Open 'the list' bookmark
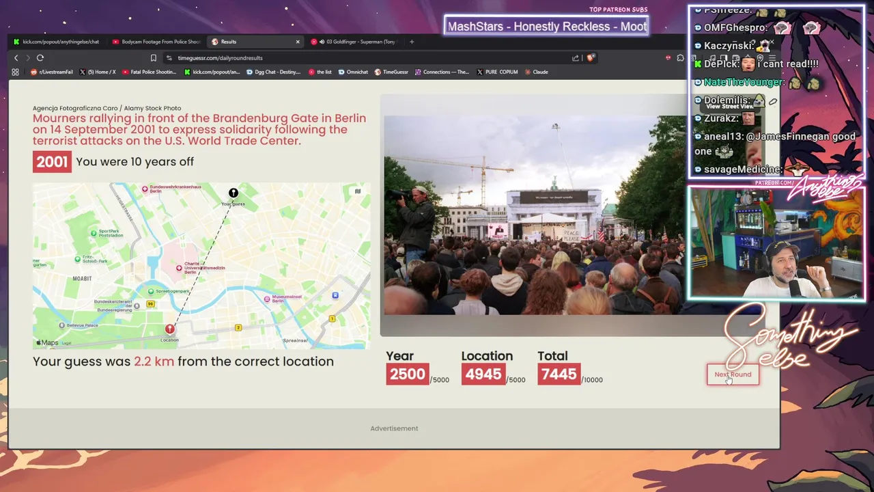 320,72
